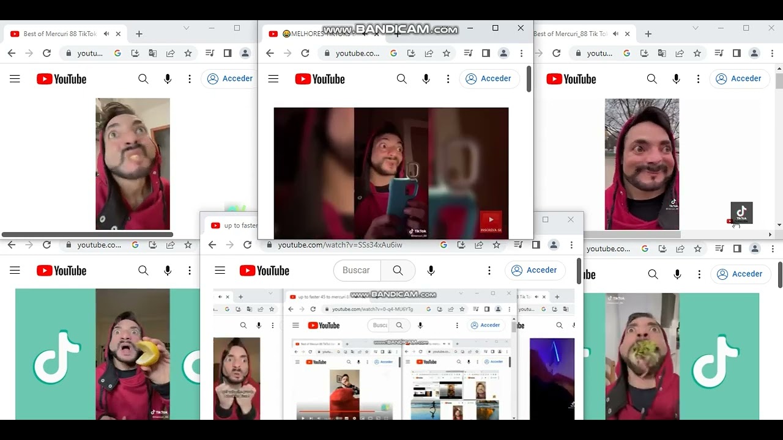Click the YouTube logo in the top-left window

[61, 79]
